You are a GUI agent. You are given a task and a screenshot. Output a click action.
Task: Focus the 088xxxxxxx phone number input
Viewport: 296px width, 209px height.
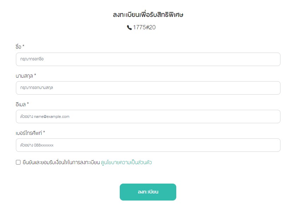coord(148,145)
